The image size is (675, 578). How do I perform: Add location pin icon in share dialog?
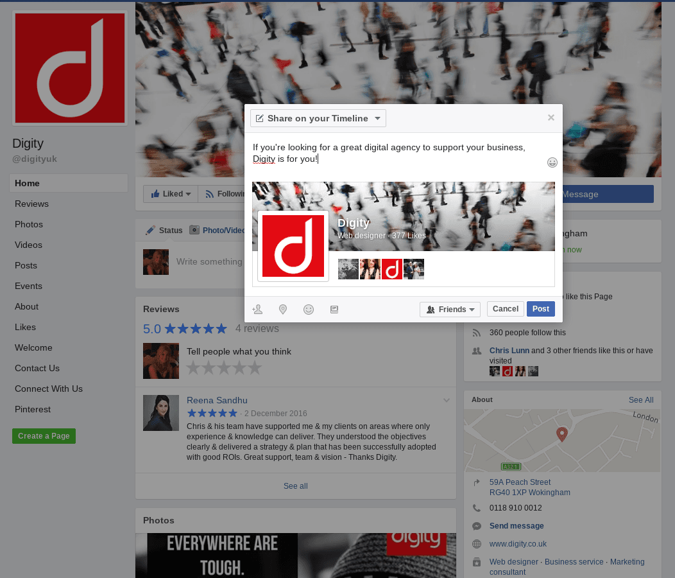283,309
